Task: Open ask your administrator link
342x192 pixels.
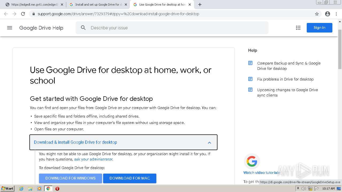Action: [93, 159]
